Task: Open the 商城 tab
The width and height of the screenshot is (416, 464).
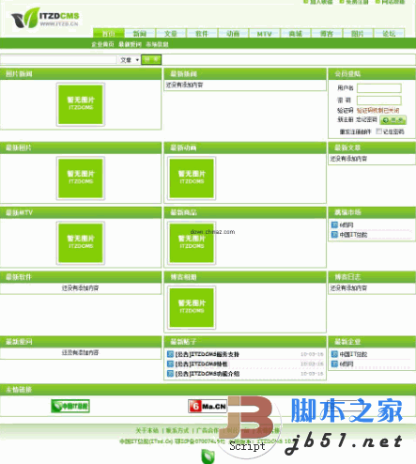Action: click(296, 33)
